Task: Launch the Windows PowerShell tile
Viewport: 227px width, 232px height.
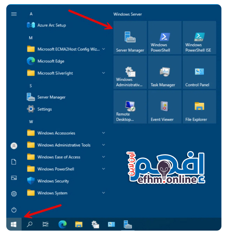Action: [x=165, y=38]
